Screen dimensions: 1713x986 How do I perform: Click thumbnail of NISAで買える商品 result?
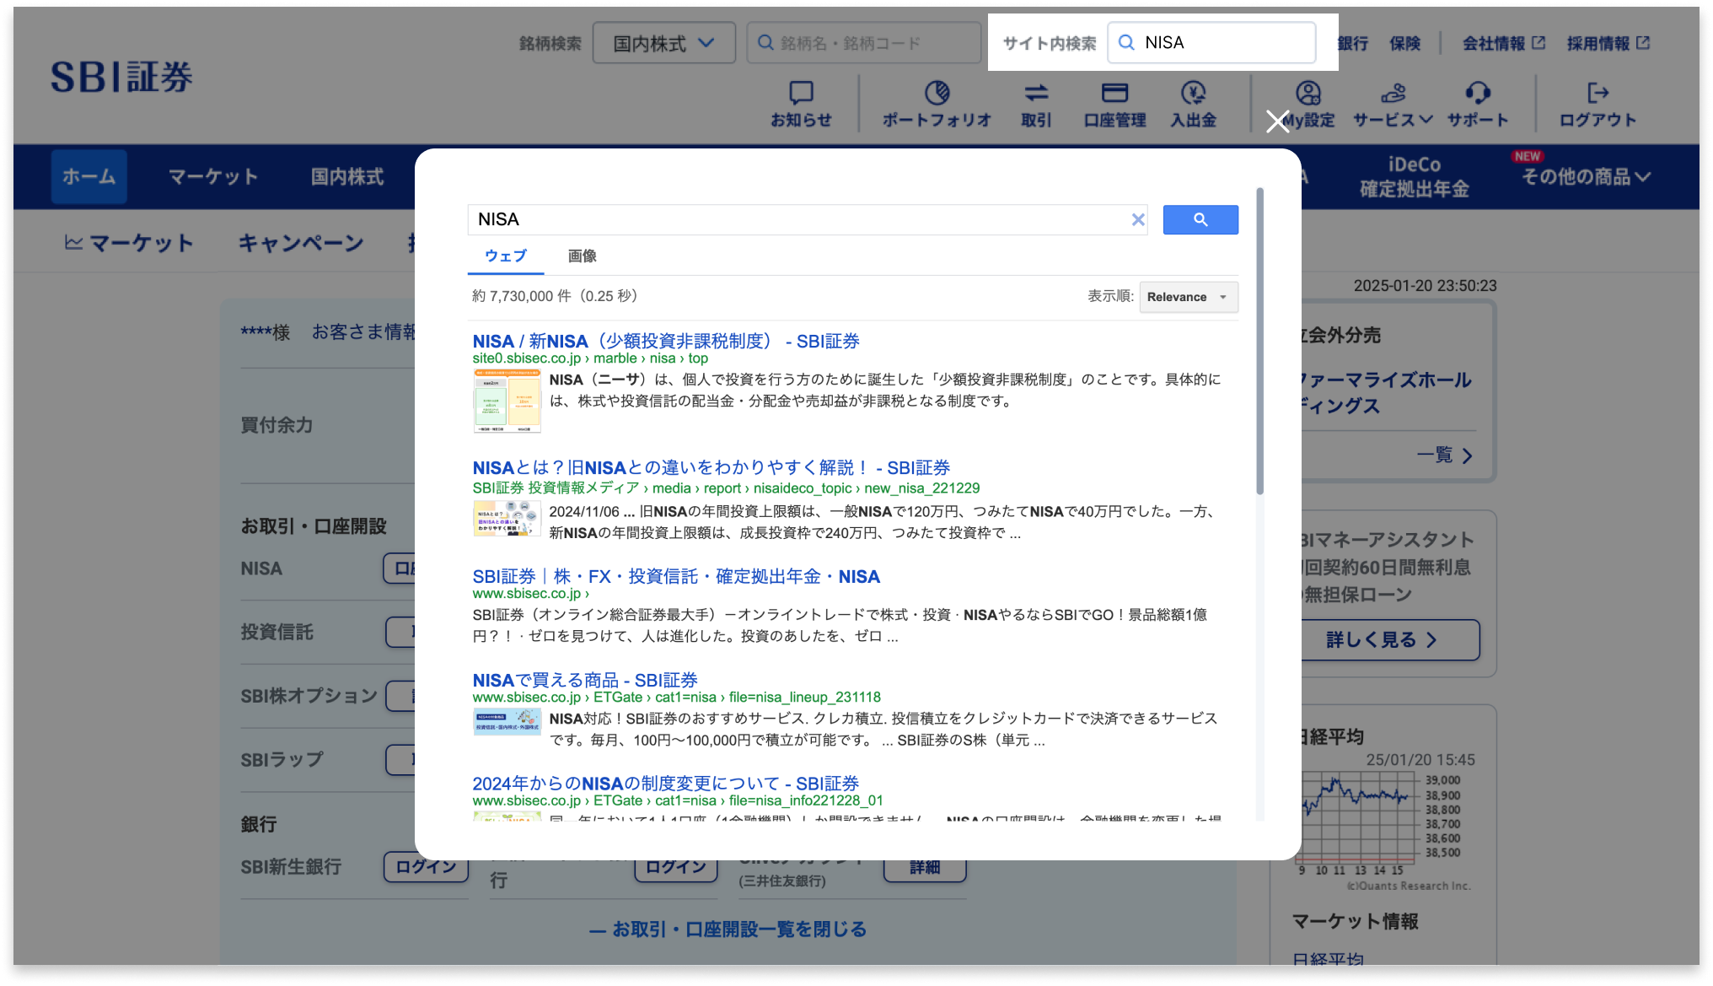click(x=507, y=722)
